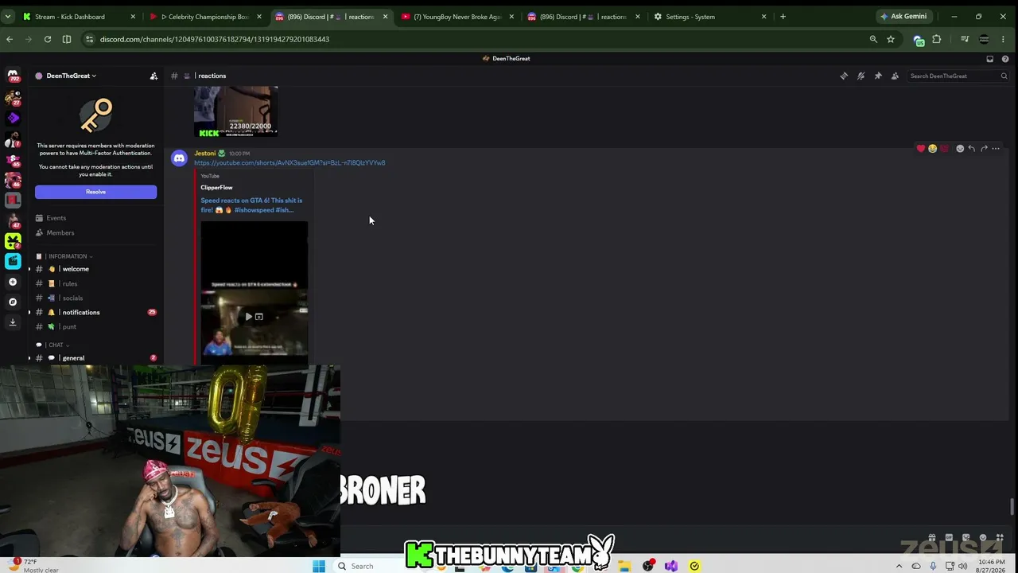Collapse the INFORMATION category

coord(68,256)
